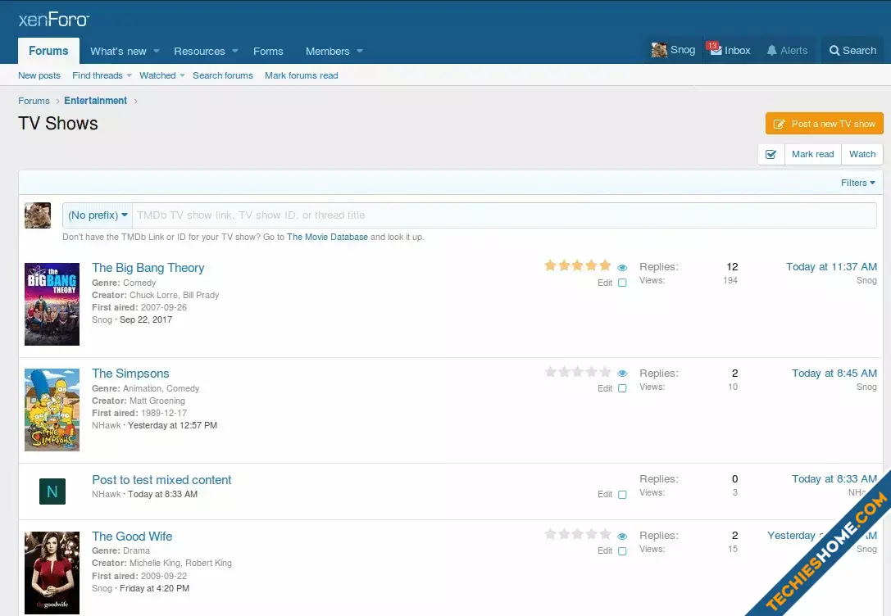
Task: Open the What's new tab
Action: click(118, 51)
